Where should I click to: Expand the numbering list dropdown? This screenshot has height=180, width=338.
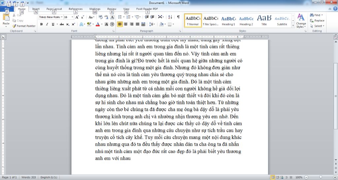pos(132,17)
